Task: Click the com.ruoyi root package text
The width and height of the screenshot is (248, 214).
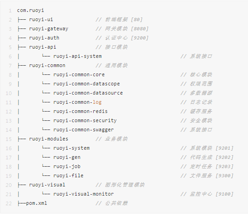Action: (x=30, y=11)
